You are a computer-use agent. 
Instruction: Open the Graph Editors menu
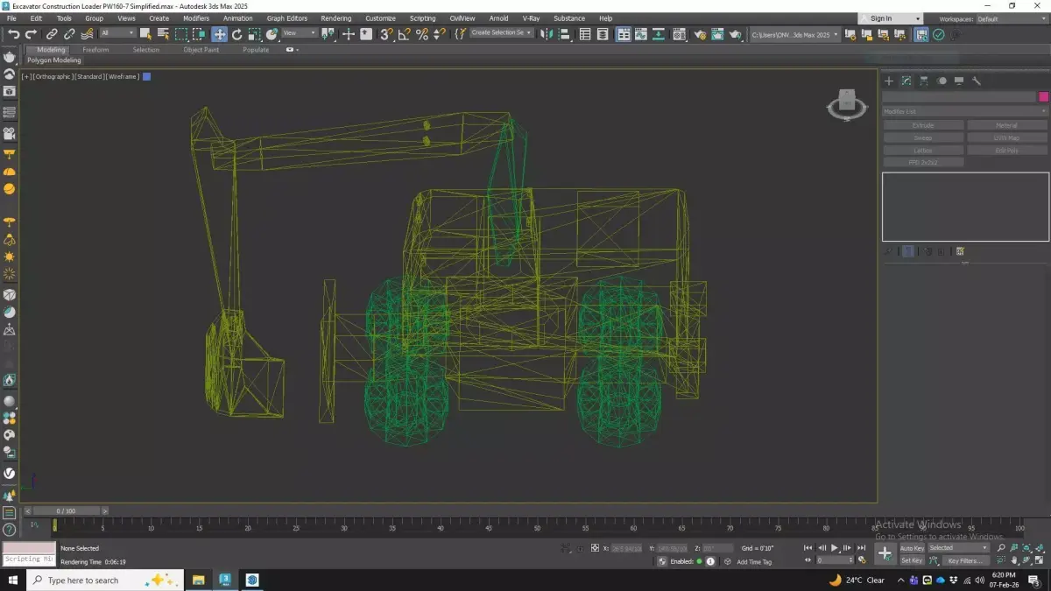[x=287, y=18]
